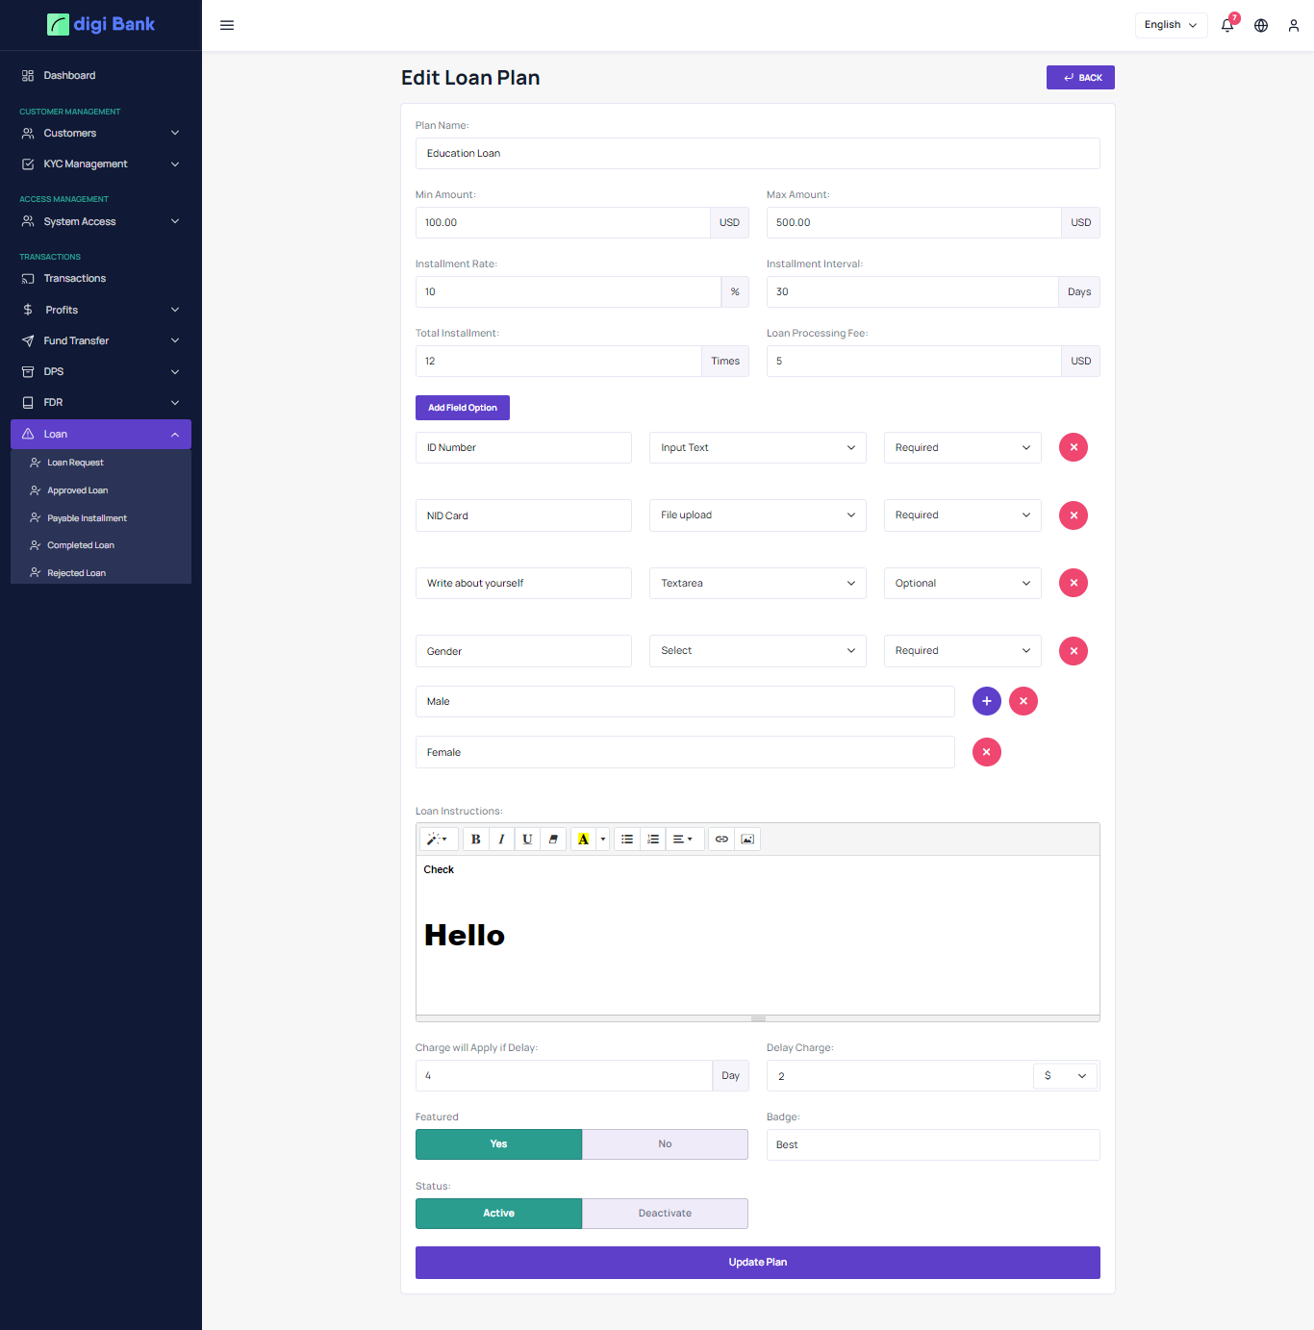Screen dimensions: 1314x1330
Task: Open the English language dropdown
Action: [1171, 25]
